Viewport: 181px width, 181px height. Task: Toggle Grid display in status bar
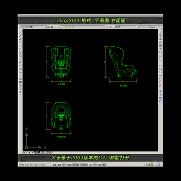click(59, 165)
